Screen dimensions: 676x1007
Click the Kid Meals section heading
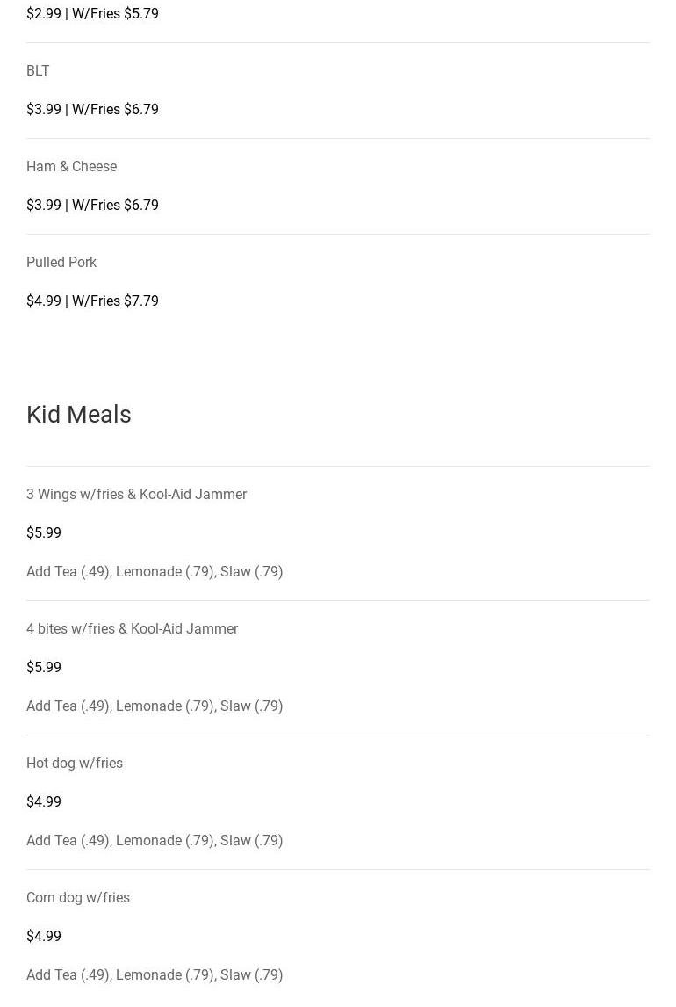click(79, 415)
